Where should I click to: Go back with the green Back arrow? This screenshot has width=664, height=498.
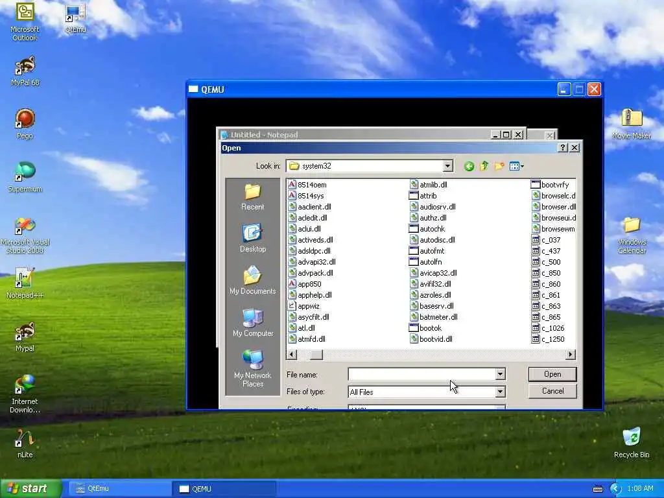click(469, 167)
